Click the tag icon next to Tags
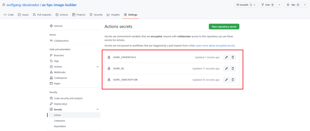The height and width of the screenshot is (131, 310). click(x=51, y=61)
